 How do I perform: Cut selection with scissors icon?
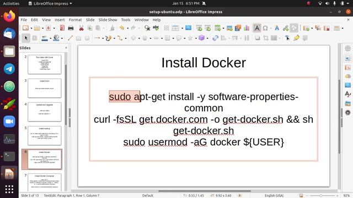point(81,28)
